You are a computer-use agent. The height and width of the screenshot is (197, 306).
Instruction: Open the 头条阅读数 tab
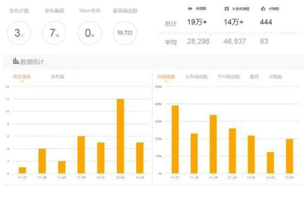196,77
